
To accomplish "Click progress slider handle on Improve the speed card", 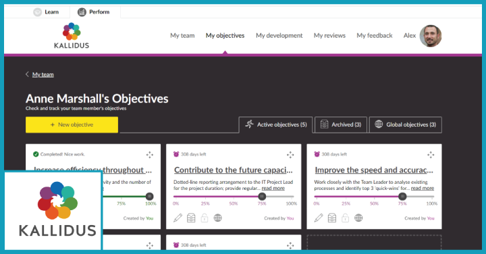I will pos(402,196).
